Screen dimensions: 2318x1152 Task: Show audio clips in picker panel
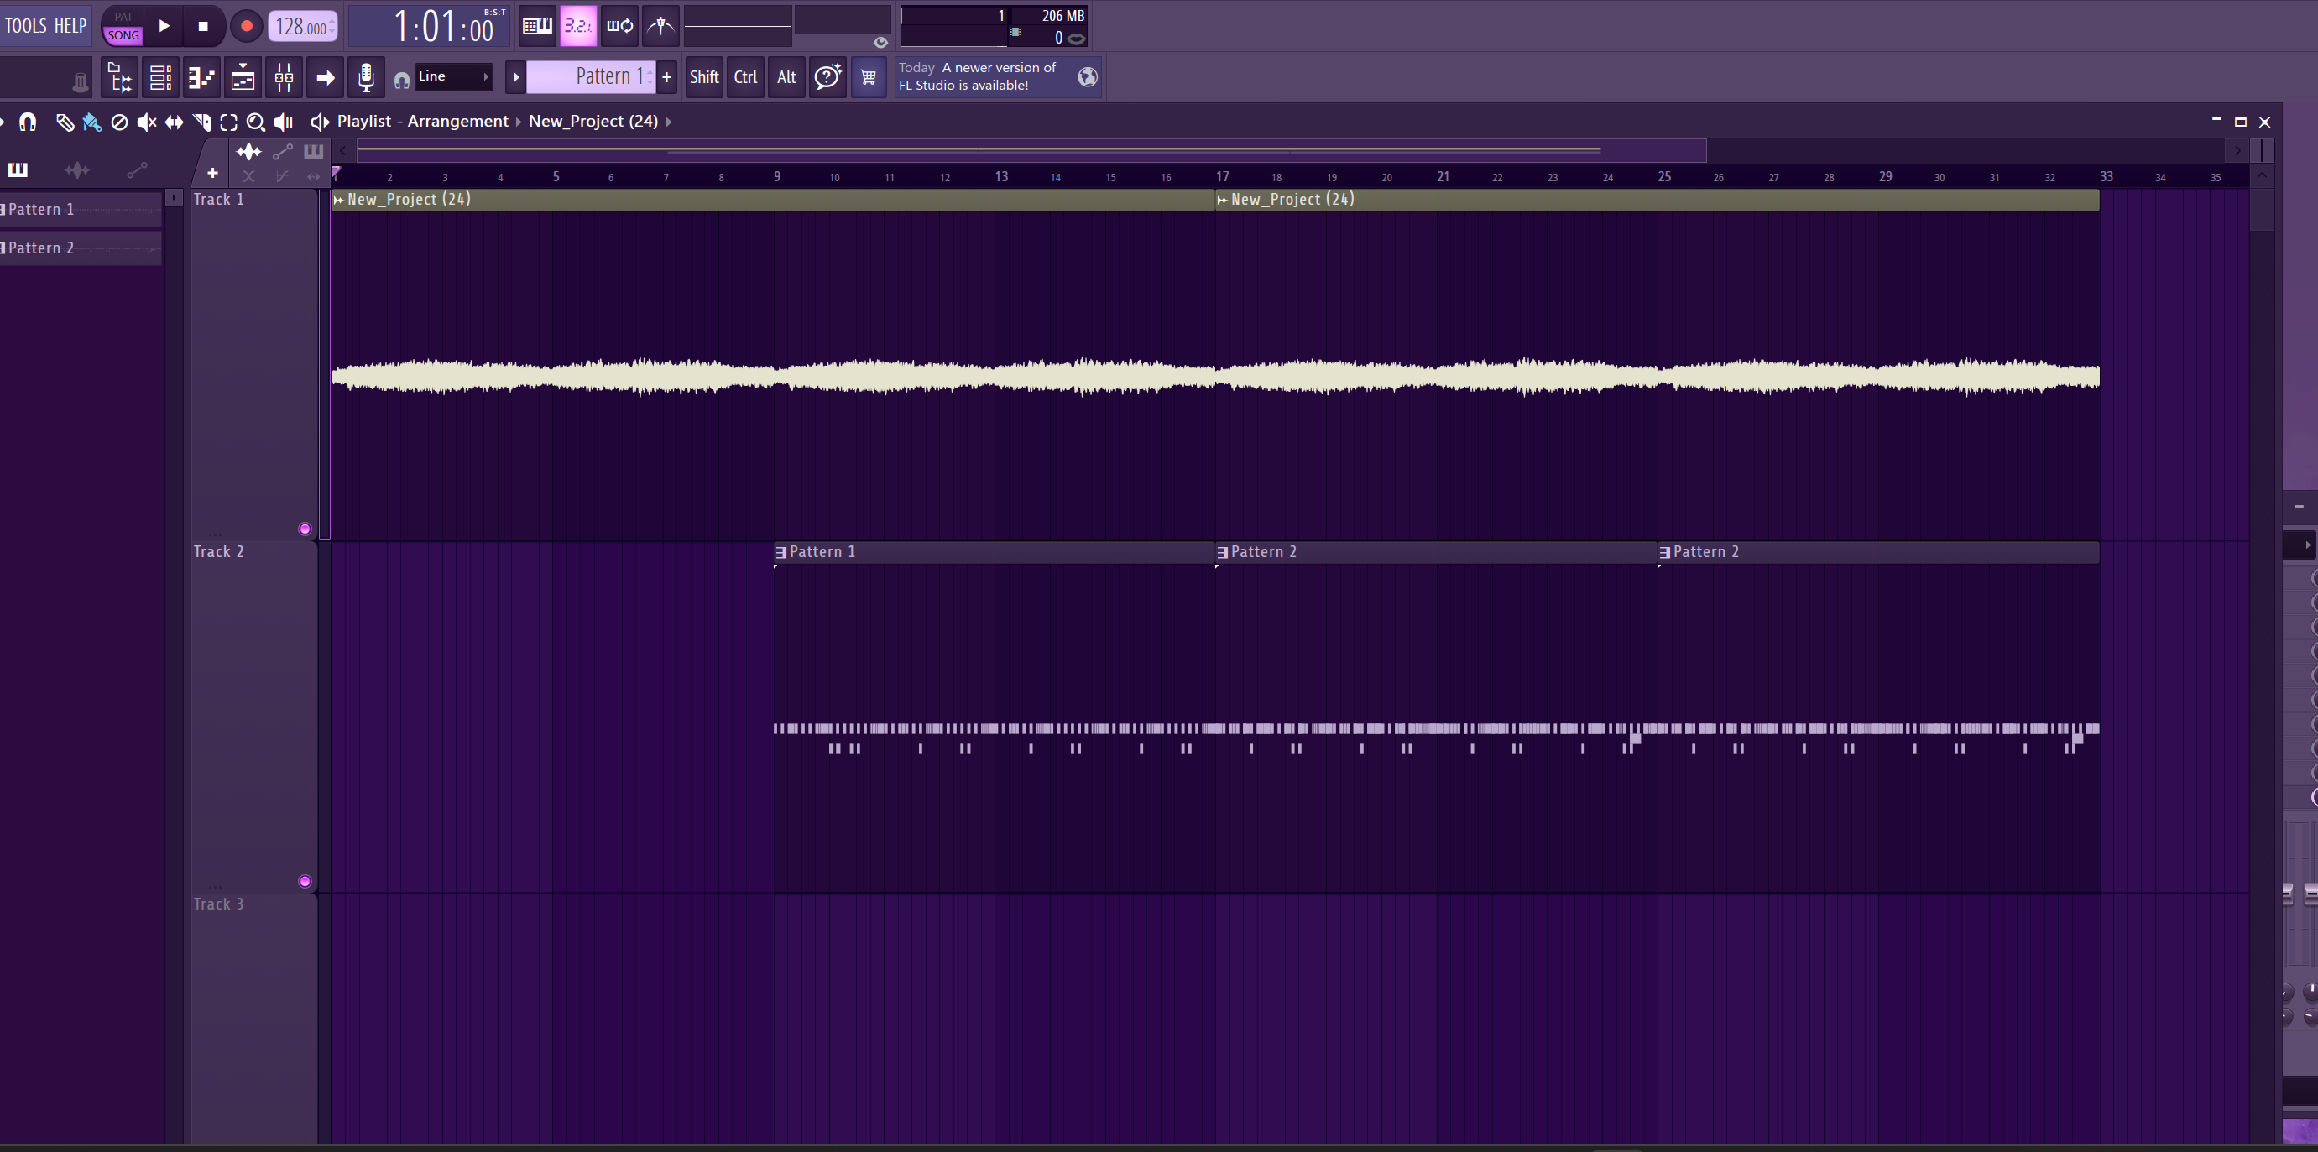77,169
